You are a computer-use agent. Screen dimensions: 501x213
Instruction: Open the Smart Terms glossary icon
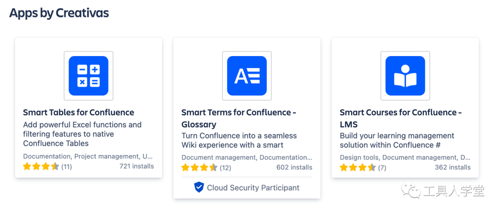[x=247, y=76]
